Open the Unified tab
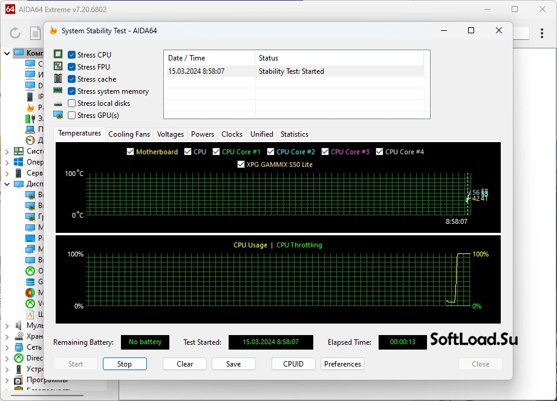This screenshot has width=557, height=401. [262, 134]
